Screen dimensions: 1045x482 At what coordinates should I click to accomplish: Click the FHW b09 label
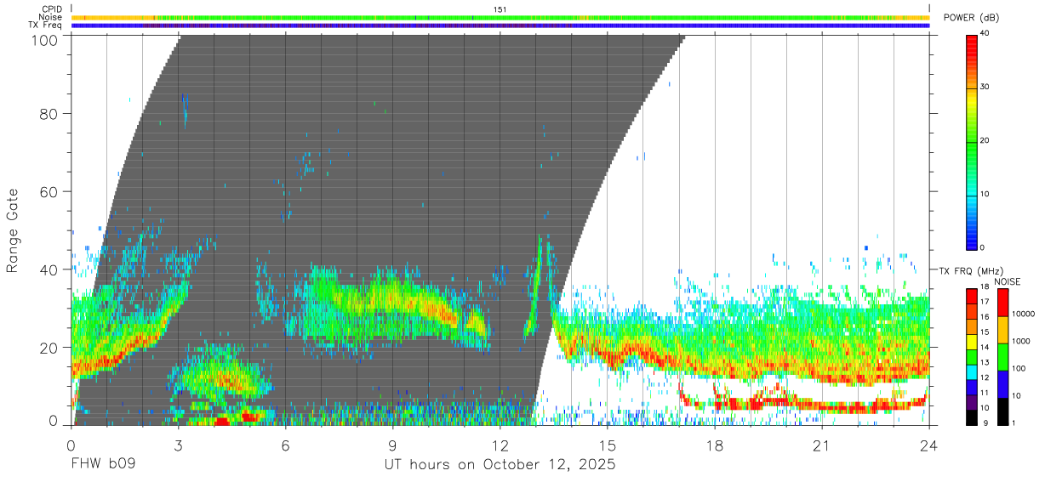coord(103,465)
